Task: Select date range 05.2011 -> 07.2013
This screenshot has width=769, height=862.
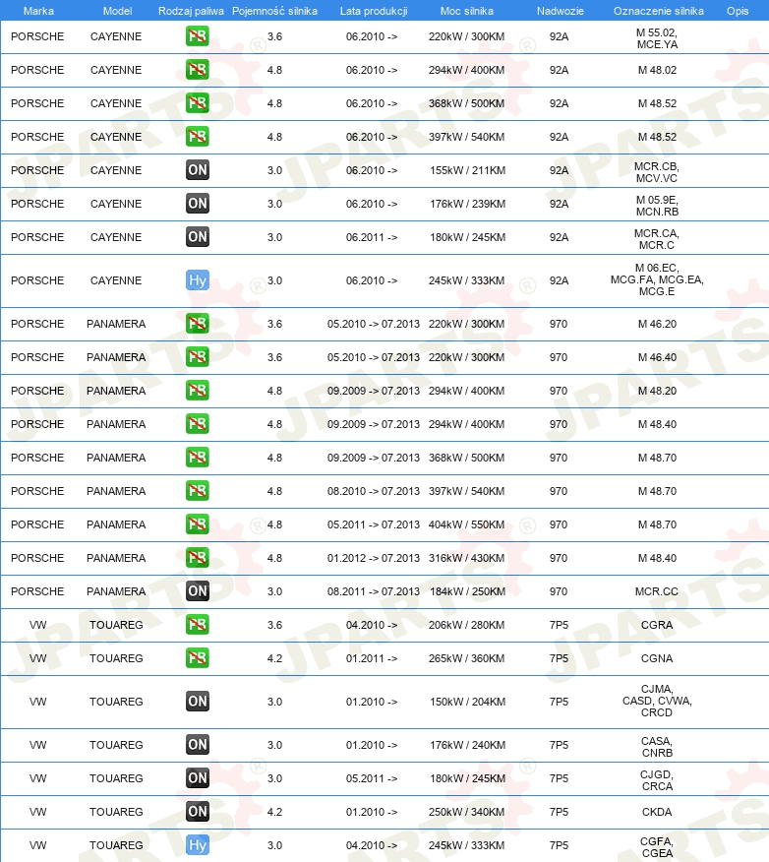Action: pyautogui.click(x=374, y=524)
